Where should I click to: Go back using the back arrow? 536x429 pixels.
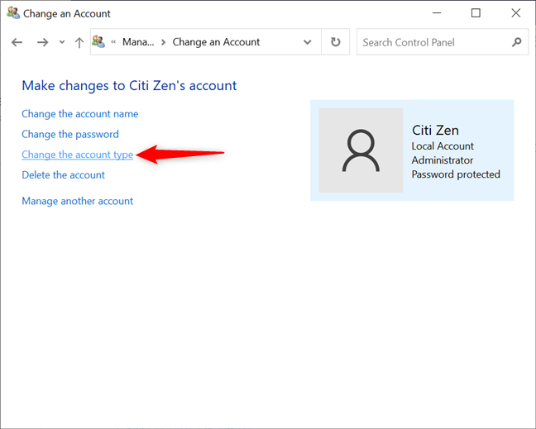coord(17,42)
